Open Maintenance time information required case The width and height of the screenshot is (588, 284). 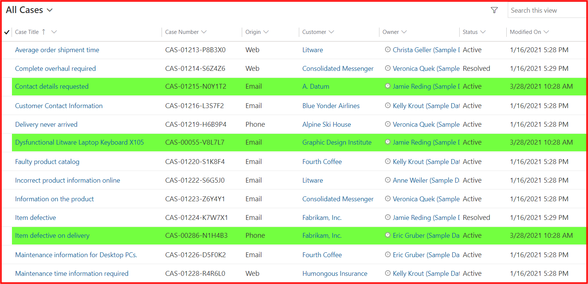point(72,274)
